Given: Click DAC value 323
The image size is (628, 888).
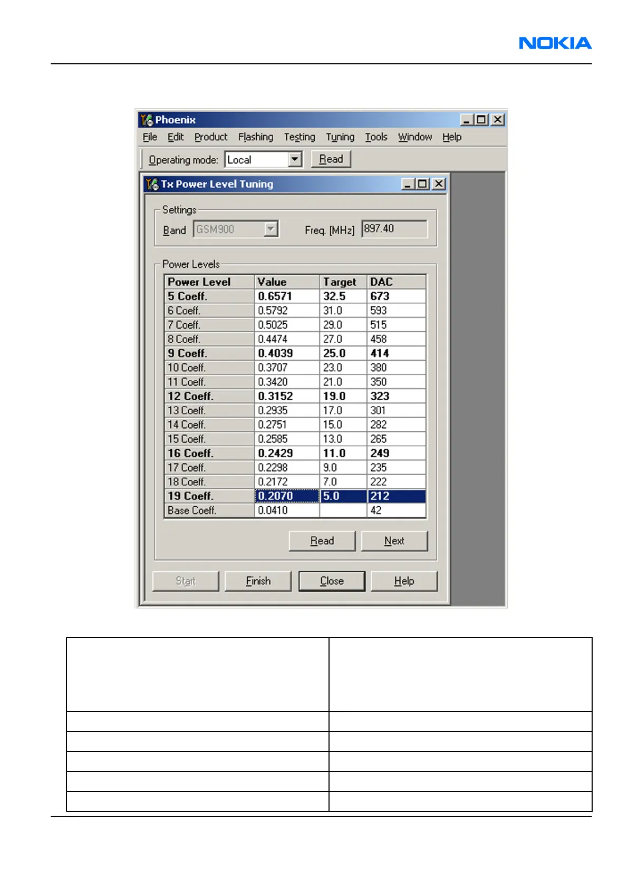Looking at the screenshot, I should click(397, 396).
